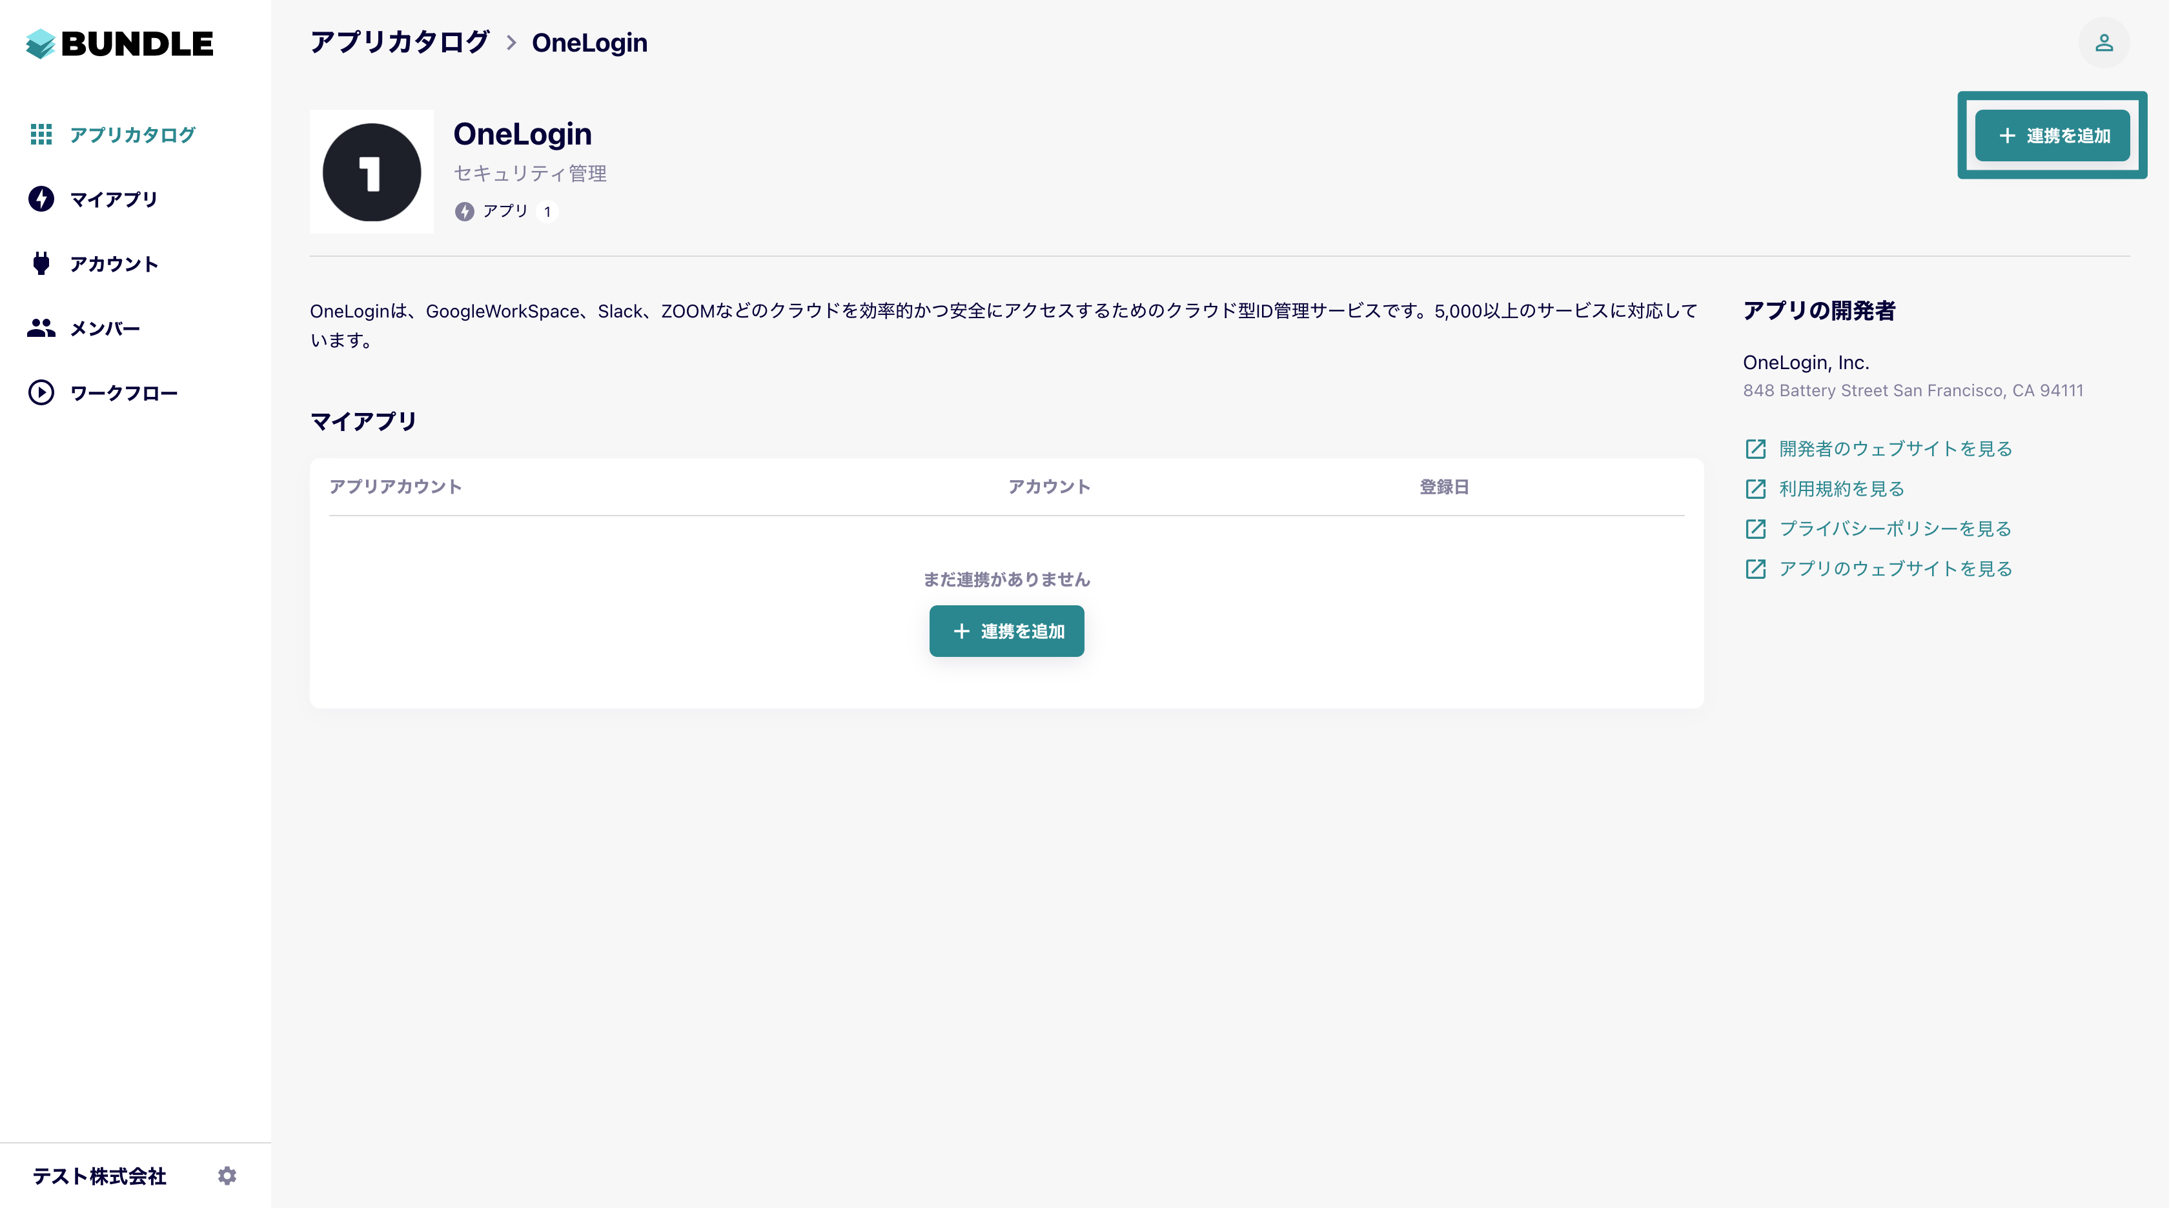Click the breadcrumb chevron separator
The image size is (2169, 1208).
pyautogui.click(x=511, y=43)
